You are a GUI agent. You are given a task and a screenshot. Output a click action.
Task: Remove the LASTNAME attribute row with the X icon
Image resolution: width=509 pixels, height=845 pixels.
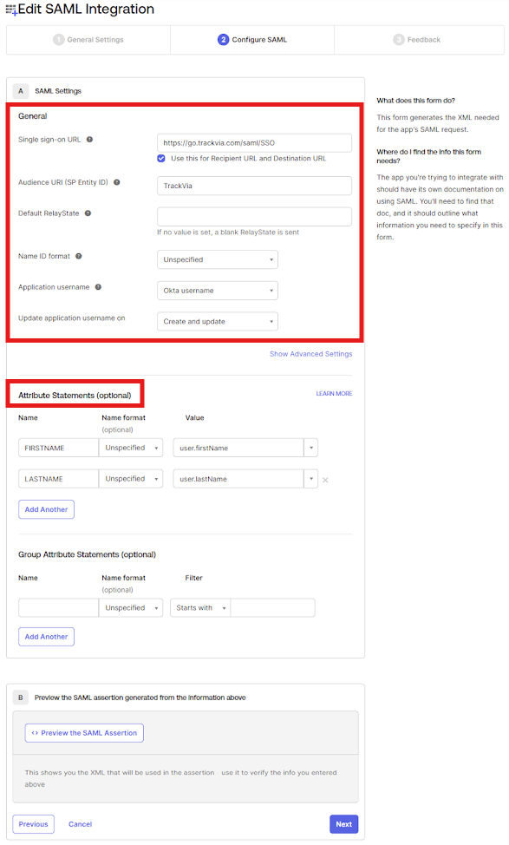325,480
